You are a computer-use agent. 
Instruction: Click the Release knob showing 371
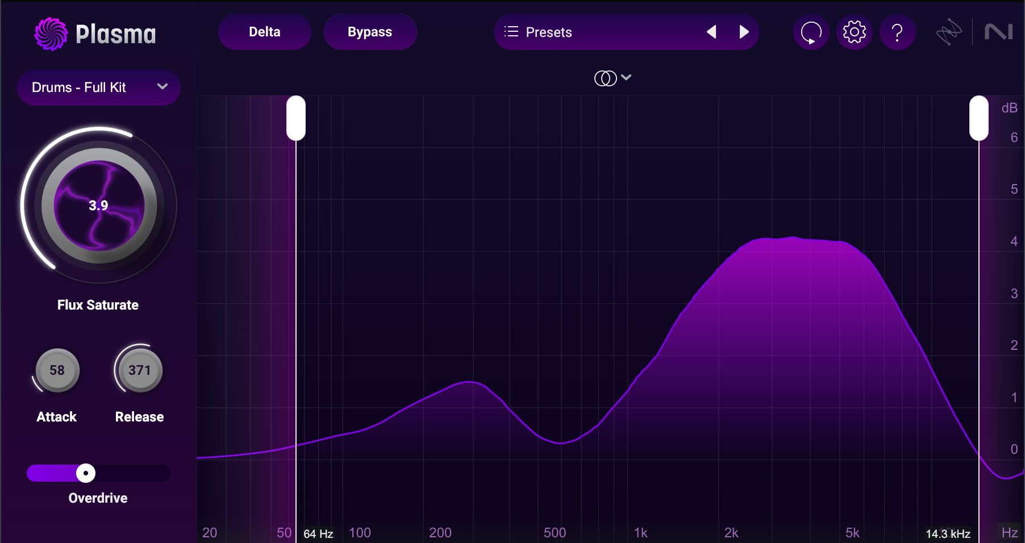(x=139, y=370)
